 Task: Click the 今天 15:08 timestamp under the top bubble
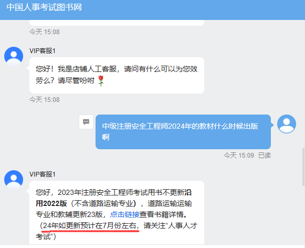click(44, 32)
